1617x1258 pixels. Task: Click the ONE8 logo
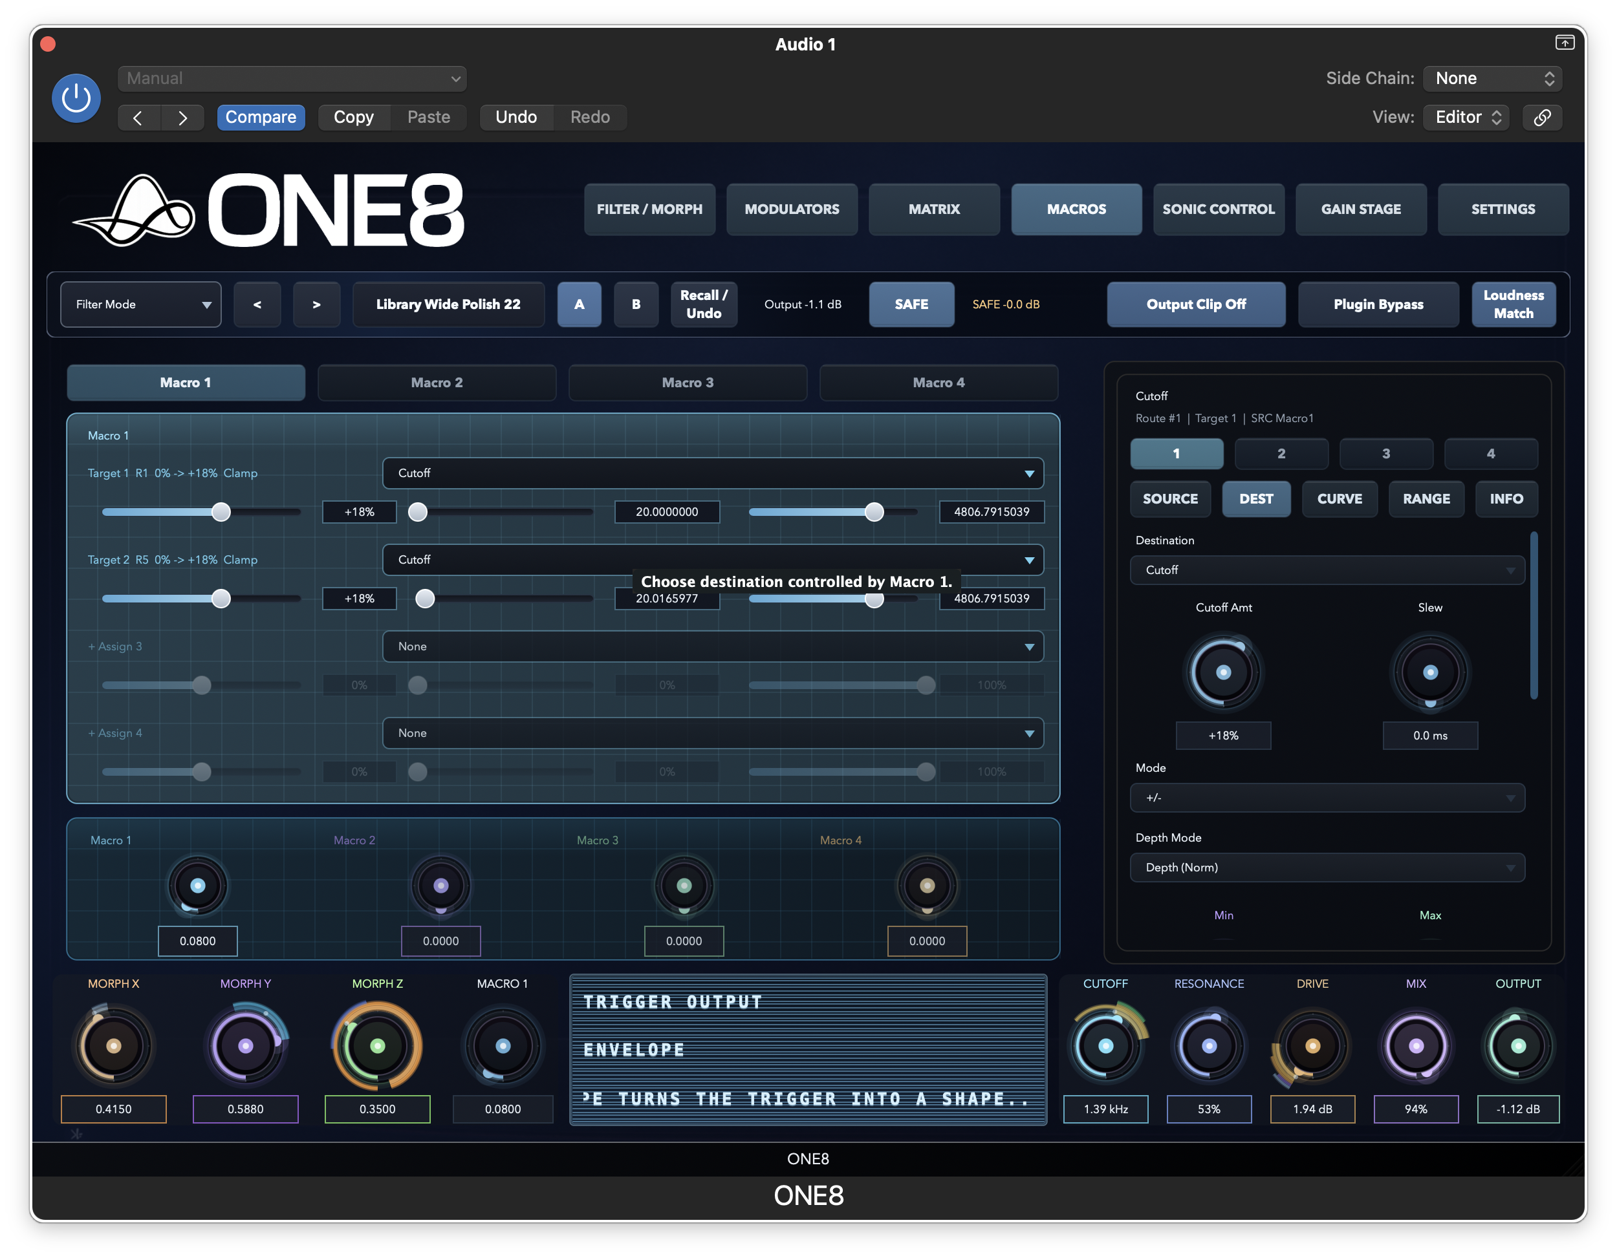[x=268, y=210]
